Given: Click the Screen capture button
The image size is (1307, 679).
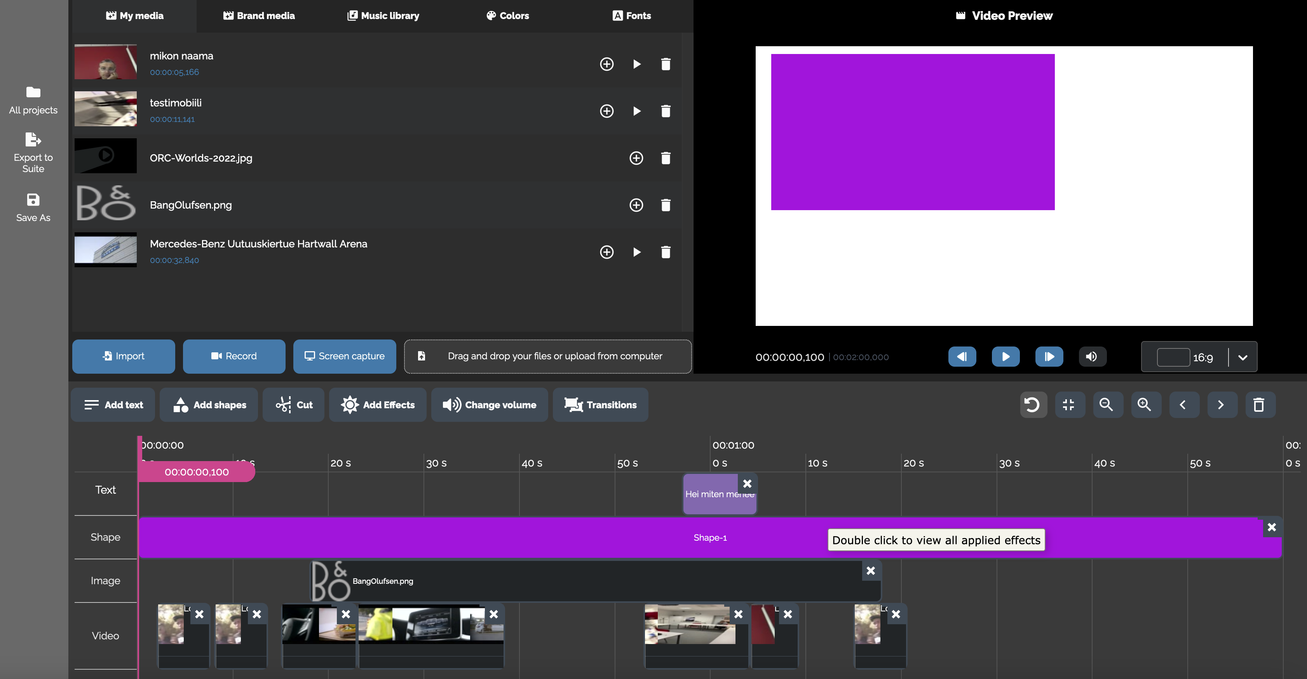Looking at the screenshot, I should point(345,356).
